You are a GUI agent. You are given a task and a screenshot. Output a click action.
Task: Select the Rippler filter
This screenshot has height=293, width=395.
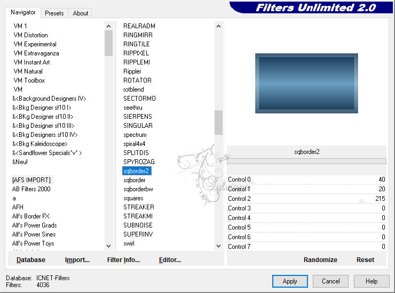pos(132,71)
